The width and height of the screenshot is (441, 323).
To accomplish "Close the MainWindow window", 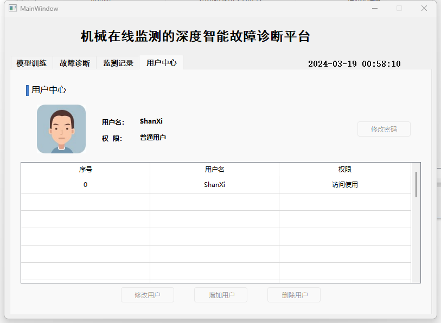I will click(x=424, y=9).
